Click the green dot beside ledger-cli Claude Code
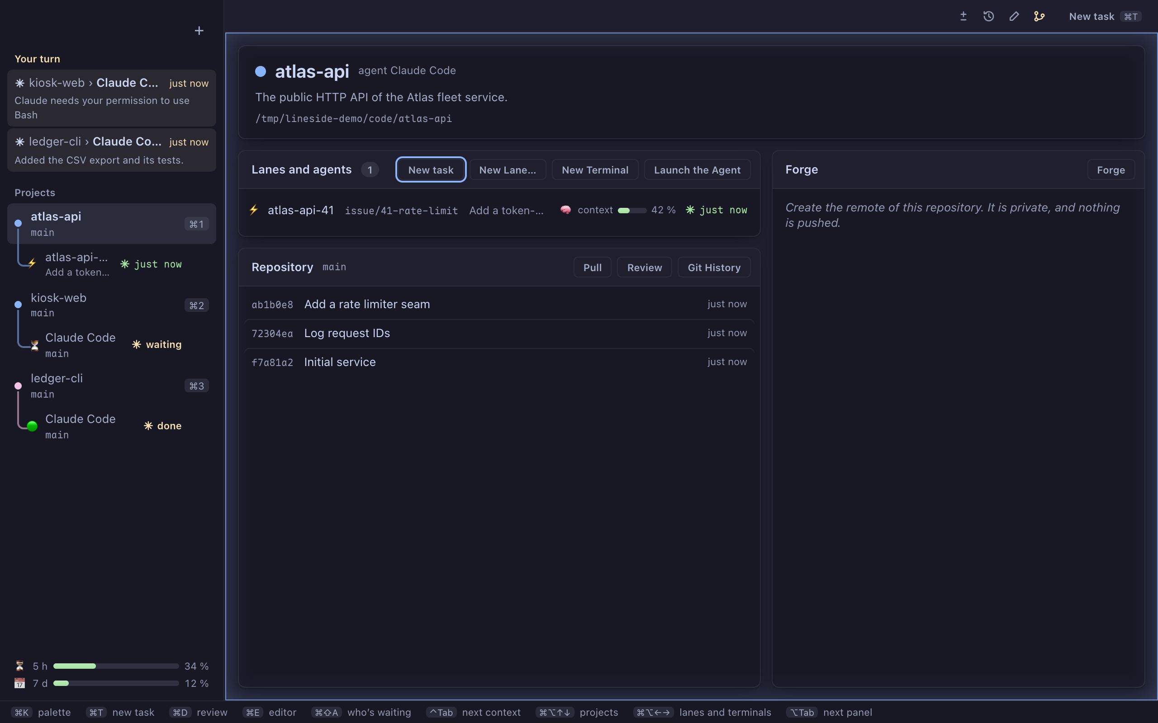Screen dimensions: 1158x723 click(x=32, y=426)
